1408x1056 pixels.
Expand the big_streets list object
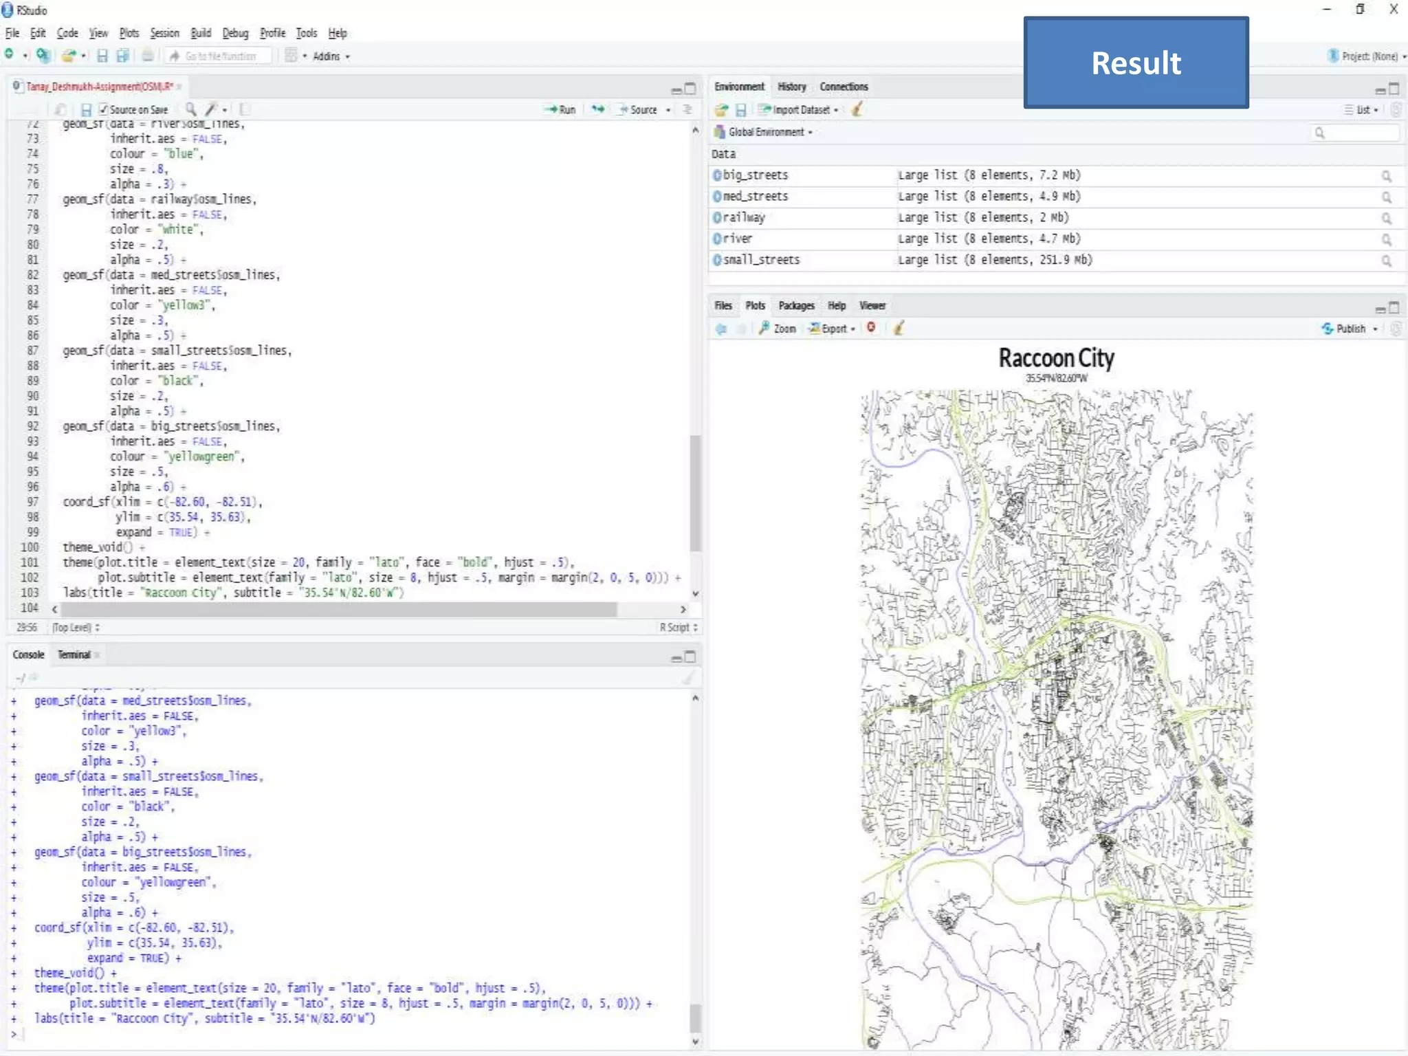click(717, 175)
